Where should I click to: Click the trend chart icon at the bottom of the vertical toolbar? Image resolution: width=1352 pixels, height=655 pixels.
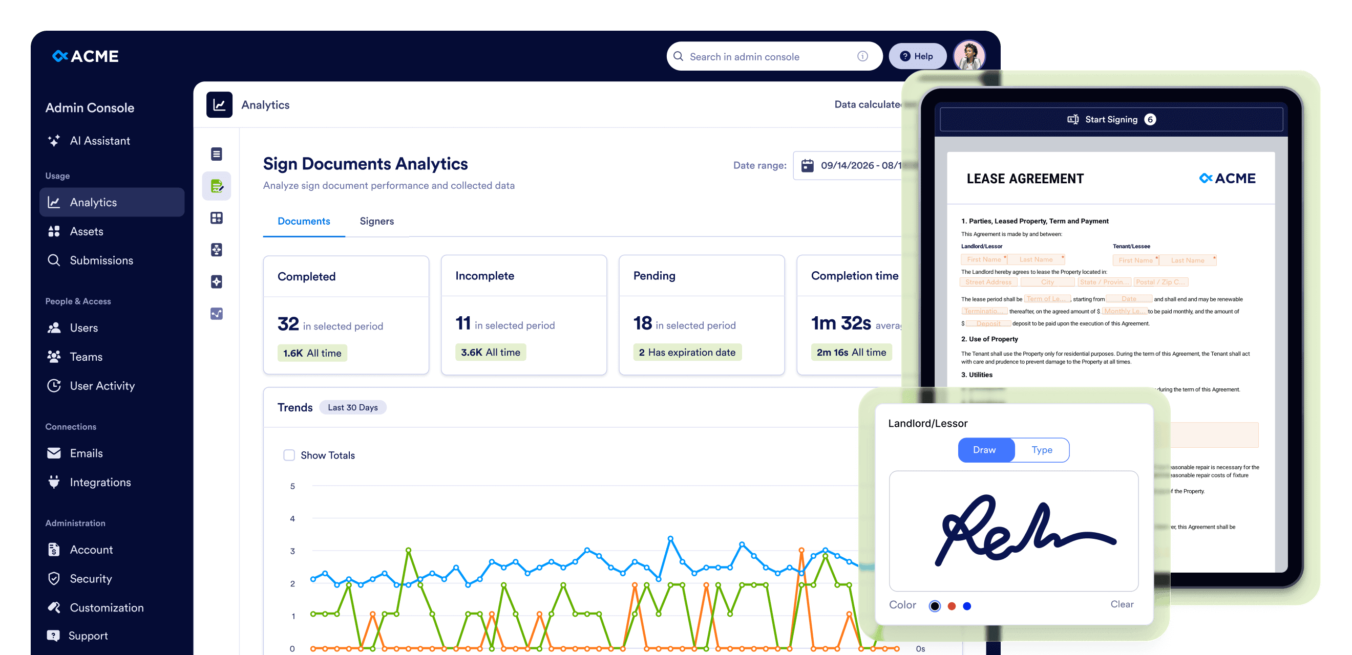coord(216,314)
